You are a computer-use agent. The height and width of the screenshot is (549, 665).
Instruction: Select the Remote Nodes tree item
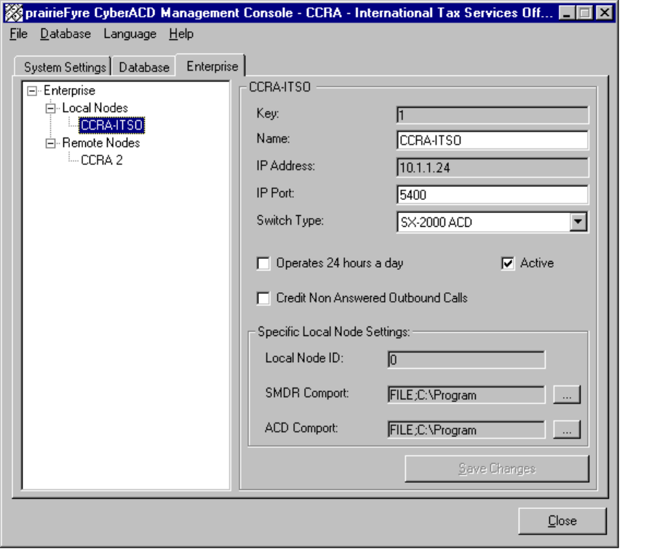click(101, 143)
